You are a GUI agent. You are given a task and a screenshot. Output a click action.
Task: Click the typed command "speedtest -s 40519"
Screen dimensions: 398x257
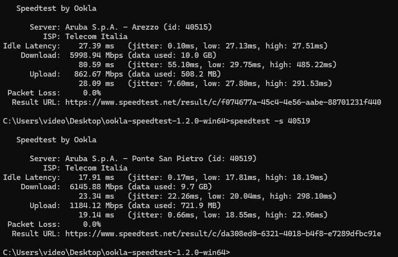pyautogui.click(x=270, y=121)
